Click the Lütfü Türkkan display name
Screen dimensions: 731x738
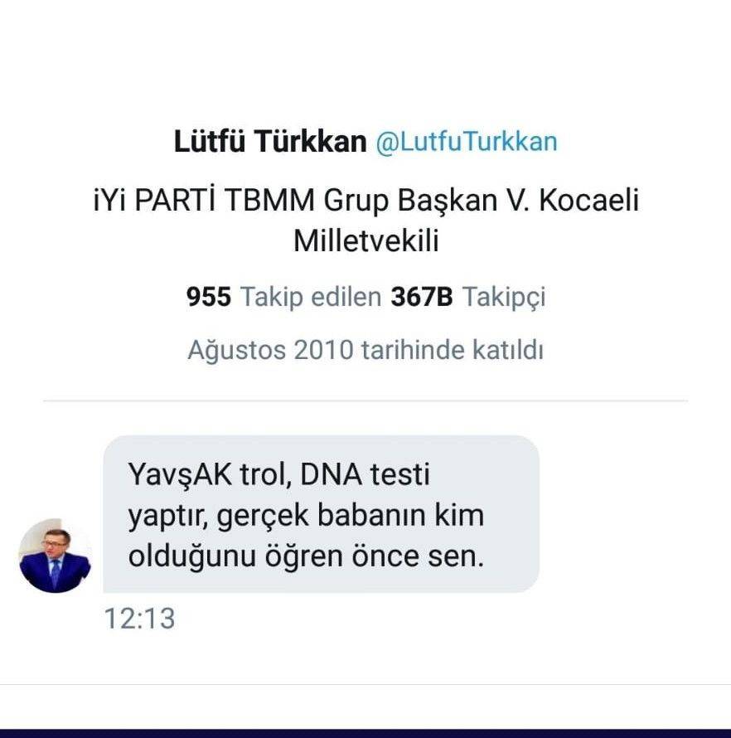point(269,142)
